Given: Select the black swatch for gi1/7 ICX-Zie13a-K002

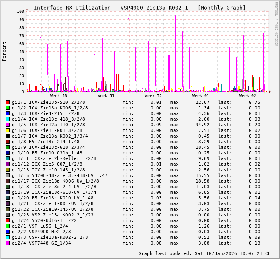Looking at the screenshot, I should (x=8, y=136).
